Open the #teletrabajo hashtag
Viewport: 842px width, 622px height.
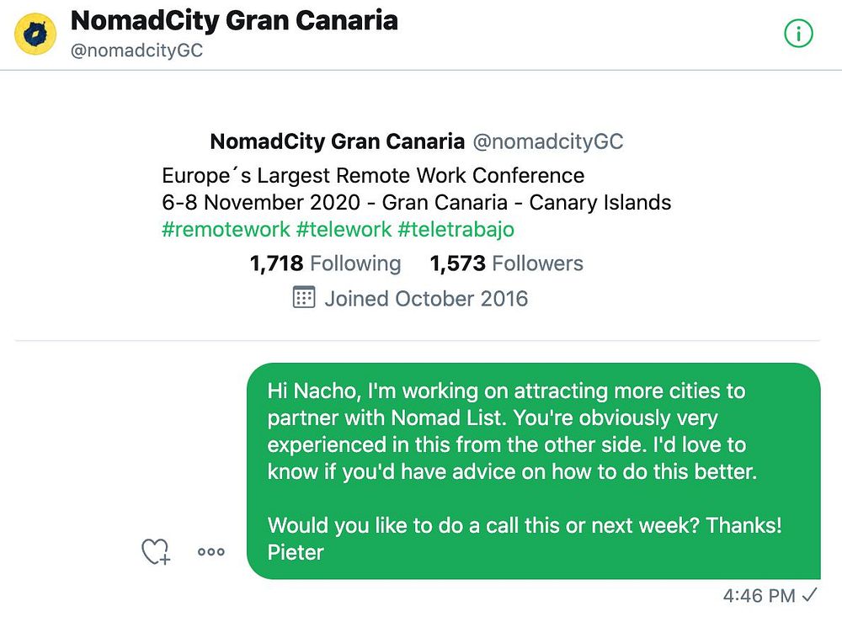click(456, 229)
